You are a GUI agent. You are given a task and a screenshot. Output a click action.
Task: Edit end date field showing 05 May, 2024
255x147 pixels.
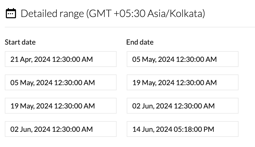tap(182, 59)
